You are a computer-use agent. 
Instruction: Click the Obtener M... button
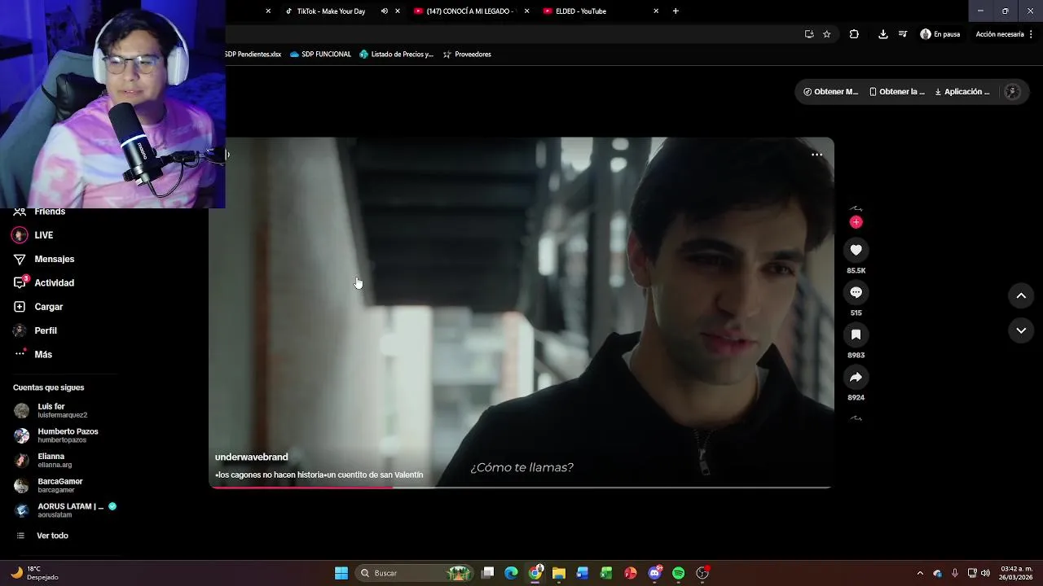click(x=830, y=92)
